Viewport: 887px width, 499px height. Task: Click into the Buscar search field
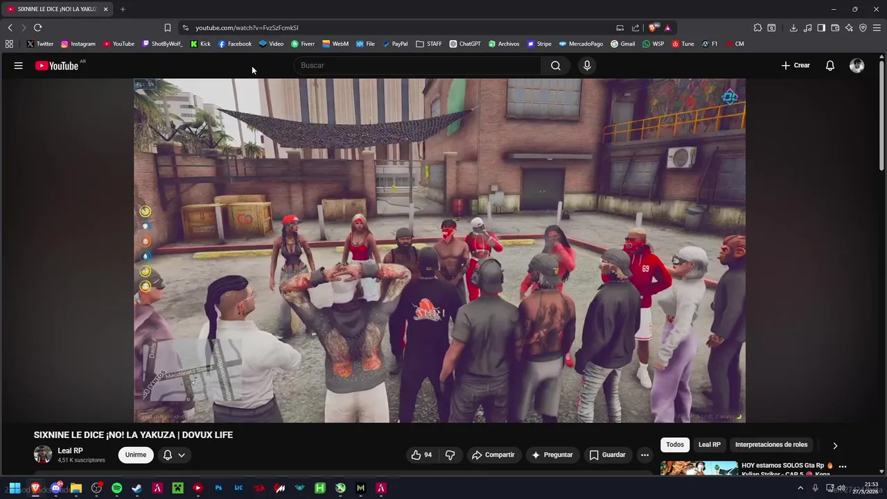417,65
